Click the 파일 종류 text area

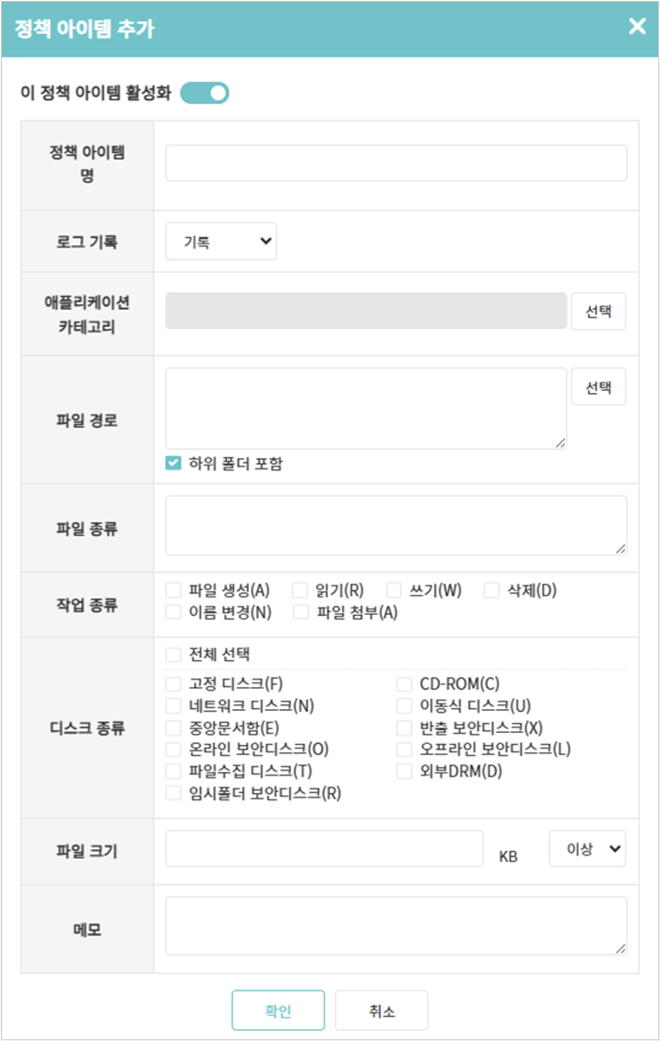coord(396,526)
